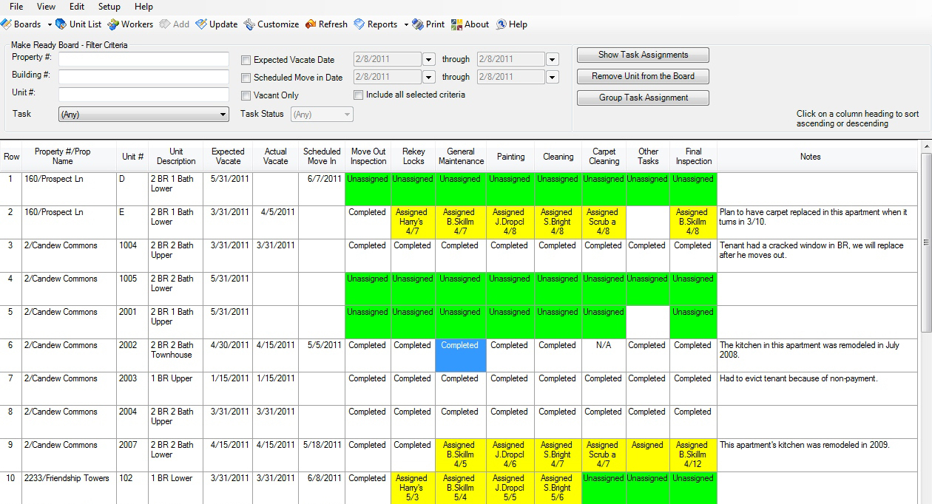Open the About toolbar icon
This screenshot has height=504, width=932.
point(457,24)
